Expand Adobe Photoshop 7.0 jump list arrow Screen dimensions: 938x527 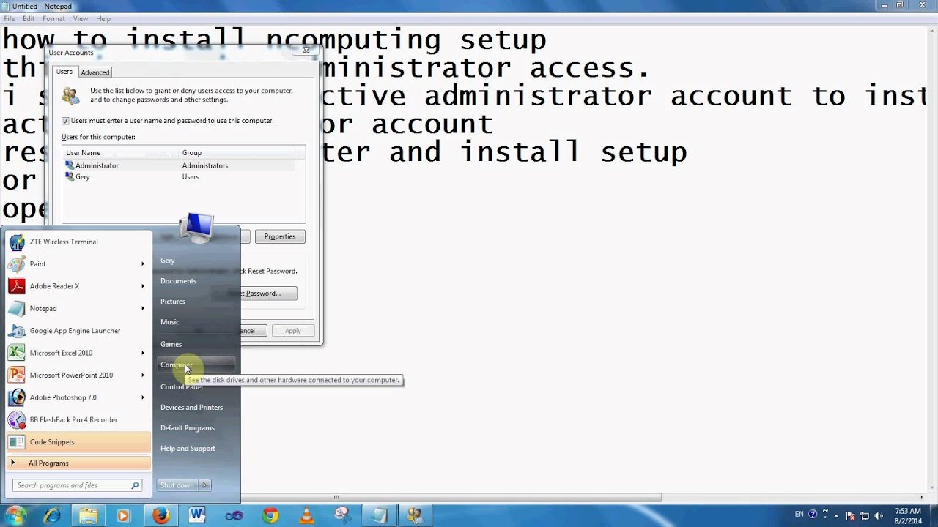point(143,397)
